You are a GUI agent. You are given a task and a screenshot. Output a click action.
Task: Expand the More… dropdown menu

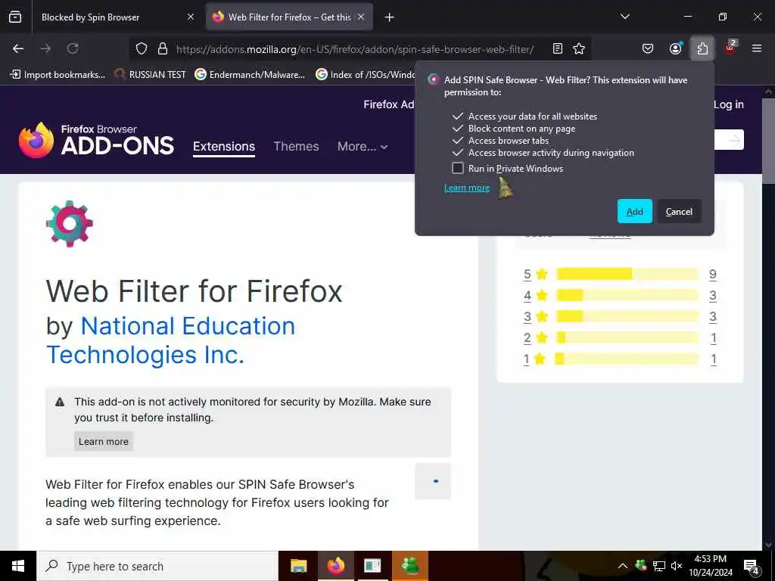tap(363, 146)
